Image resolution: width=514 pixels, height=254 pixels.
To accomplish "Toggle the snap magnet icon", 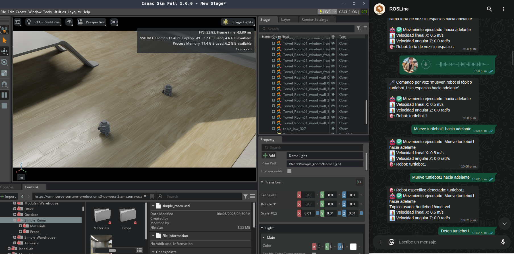I will point(4,84).
